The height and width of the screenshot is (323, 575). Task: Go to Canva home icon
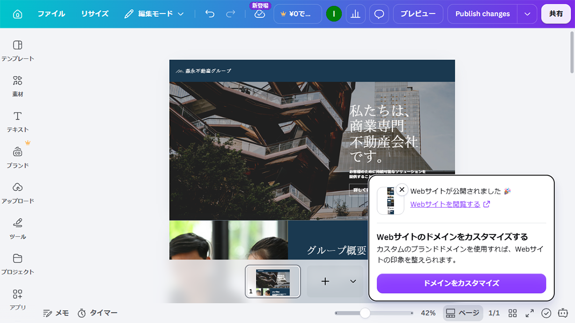[17, 14]
